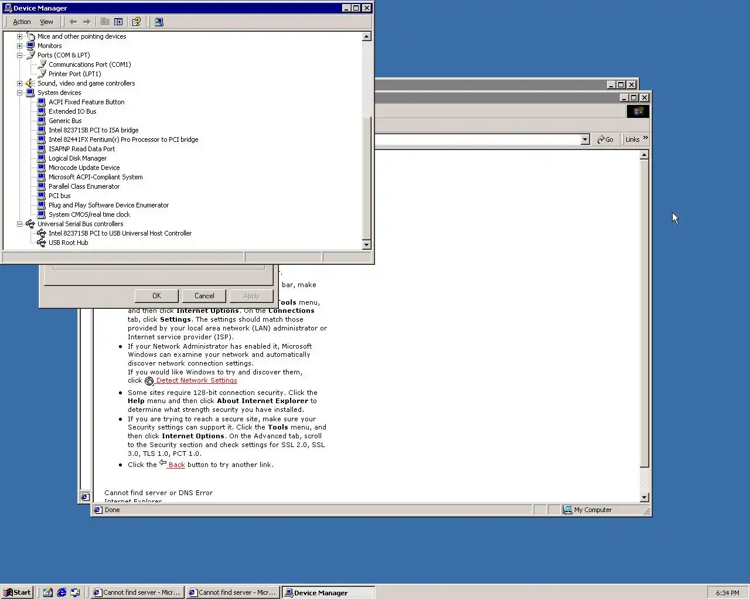The height and width of the screenshot is (600, 750).
Task: Click the page icon next to Done in status bar
Action: click(x=98, y=510)
